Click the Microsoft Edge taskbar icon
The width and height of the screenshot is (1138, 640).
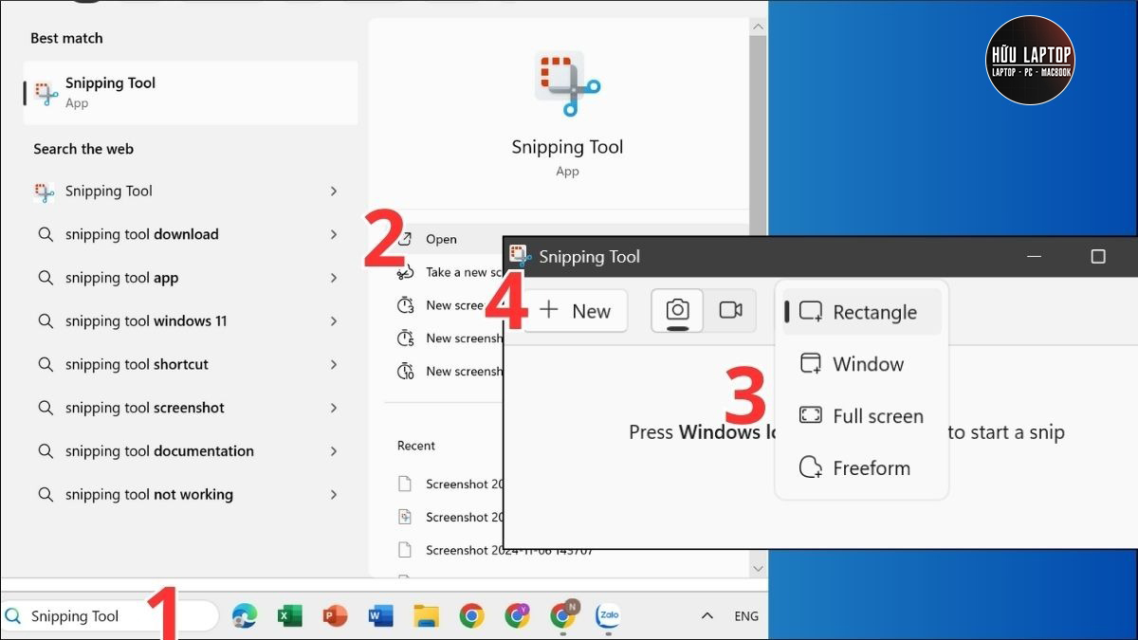click(x=245, y=616)
